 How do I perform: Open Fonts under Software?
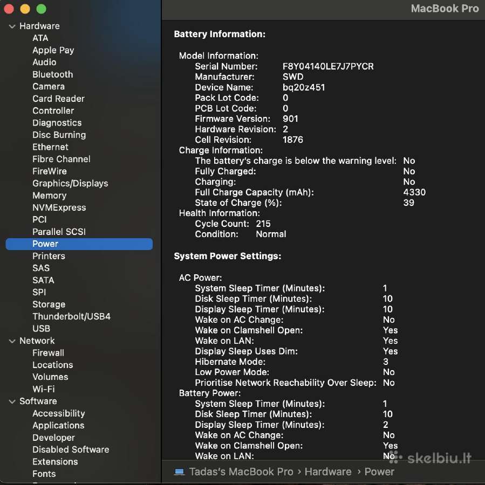point(44,474)
